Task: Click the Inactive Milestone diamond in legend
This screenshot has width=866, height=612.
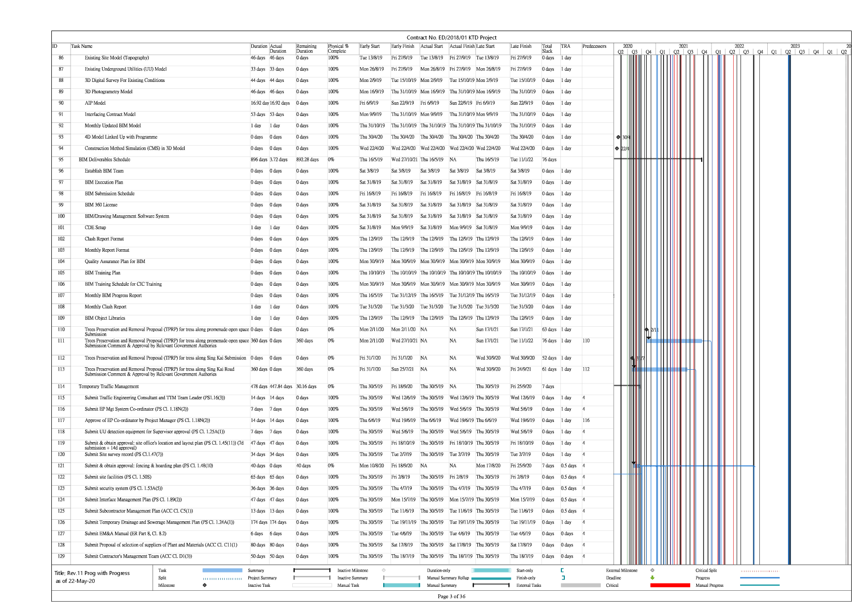Action: tap(384, 571)
